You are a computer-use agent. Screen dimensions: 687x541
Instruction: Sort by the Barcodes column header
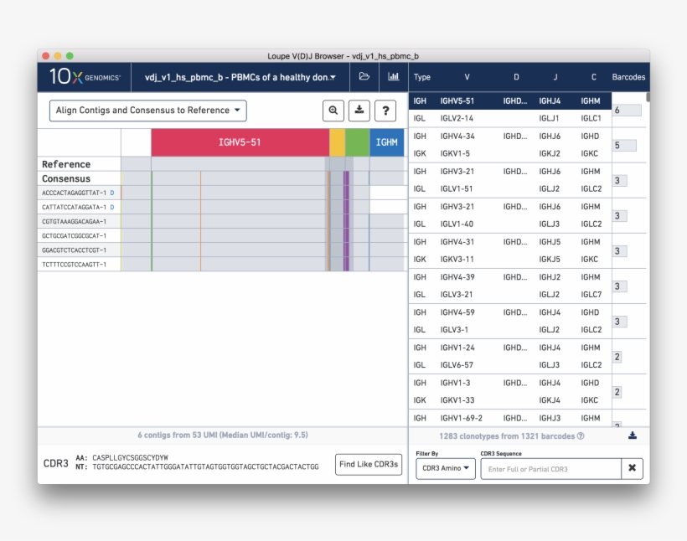click(628, 77)
